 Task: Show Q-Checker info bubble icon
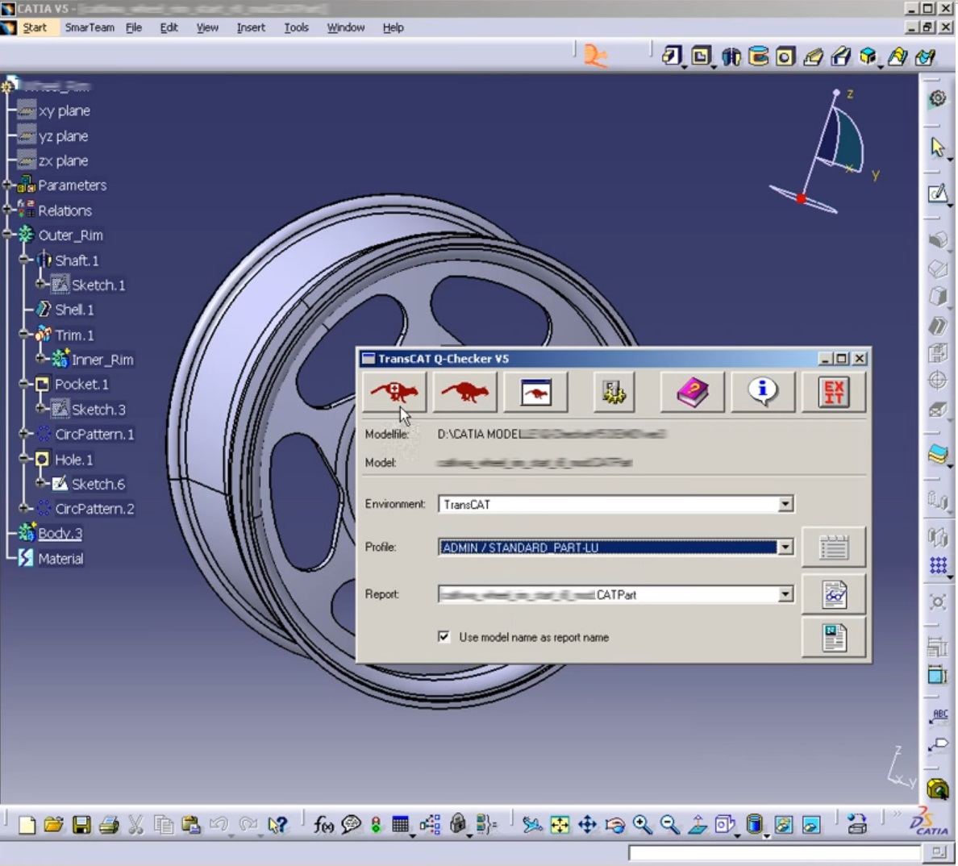pyautogui.click(x=763, y=392)
